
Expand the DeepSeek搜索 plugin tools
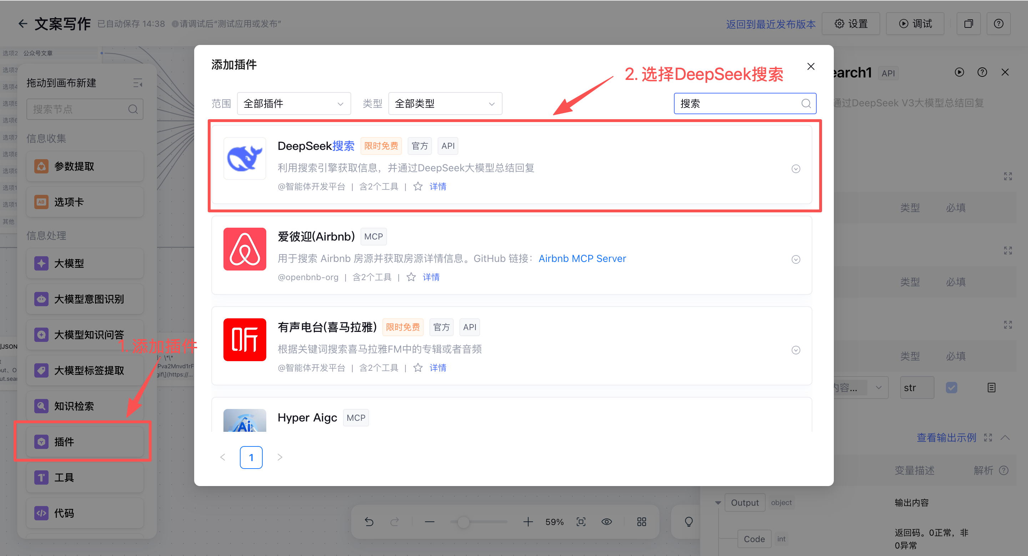[x=796, y=169]
